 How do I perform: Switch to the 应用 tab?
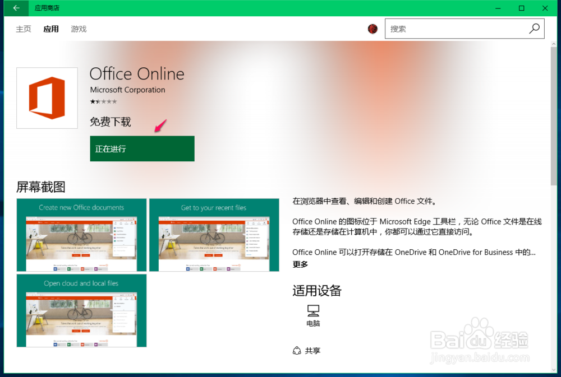click(x=51, y=29)
